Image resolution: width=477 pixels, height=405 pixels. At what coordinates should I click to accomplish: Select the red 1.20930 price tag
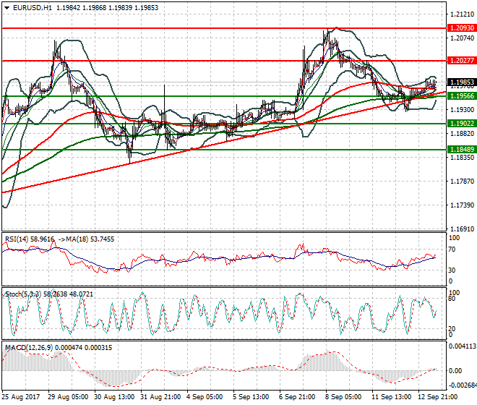(x=461, y=28)
